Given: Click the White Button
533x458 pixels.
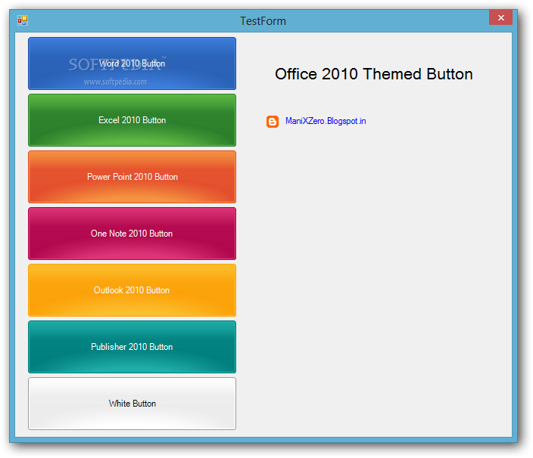Looking at the screenshot, I should pyautogui.click(x=132, y=404).
